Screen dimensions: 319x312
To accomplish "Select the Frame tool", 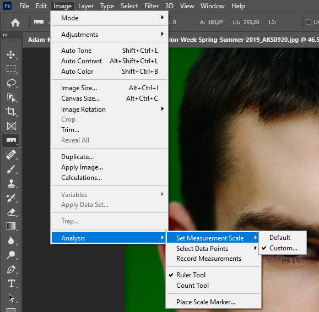I will [x=11, y=126].
